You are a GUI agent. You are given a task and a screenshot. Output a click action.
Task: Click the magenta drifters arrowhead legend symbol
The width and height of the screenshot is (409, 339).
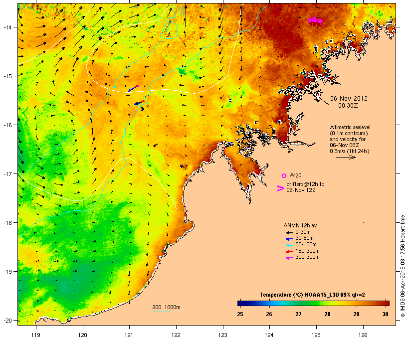click(280, 188)
